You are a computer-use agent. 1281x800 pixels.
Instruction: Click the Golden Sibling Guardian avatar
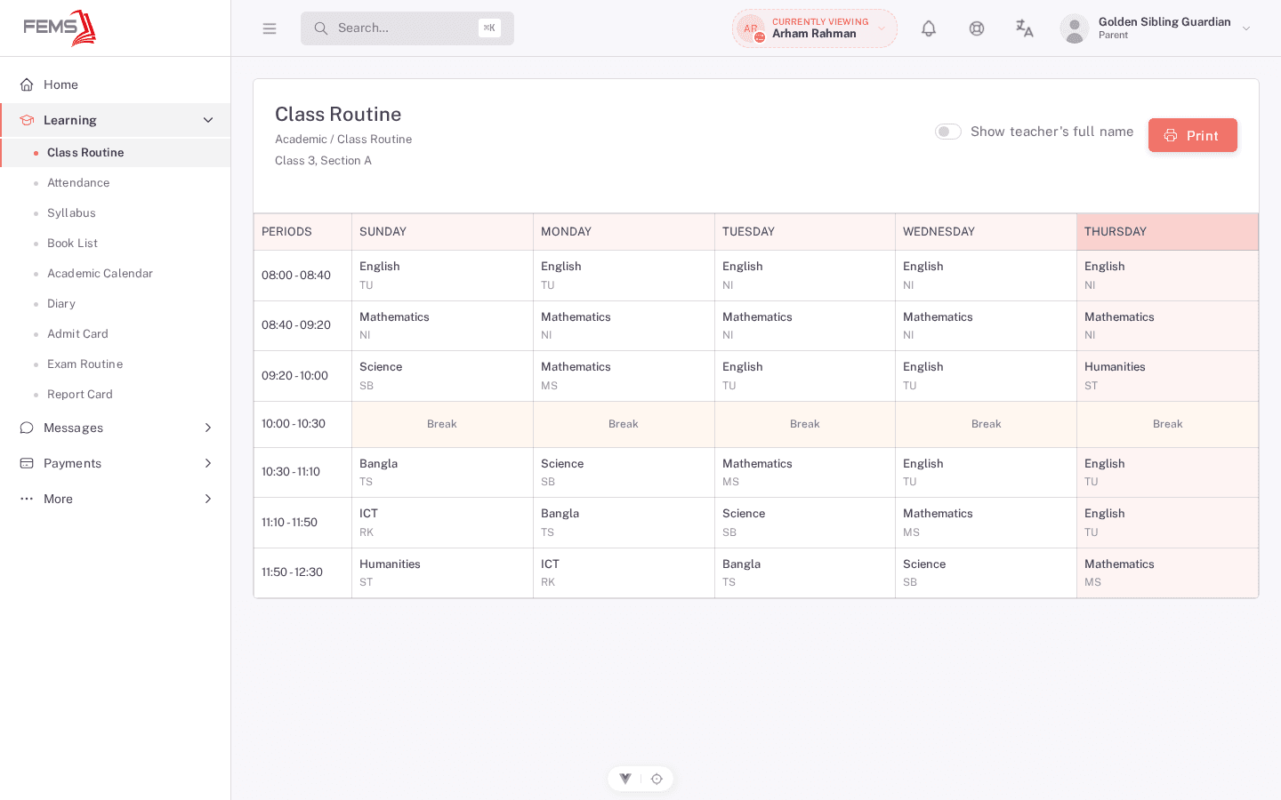click(x=1075, y=28)
